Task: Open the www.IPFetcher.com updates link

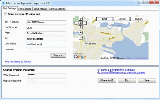Action: pos(121,73)
